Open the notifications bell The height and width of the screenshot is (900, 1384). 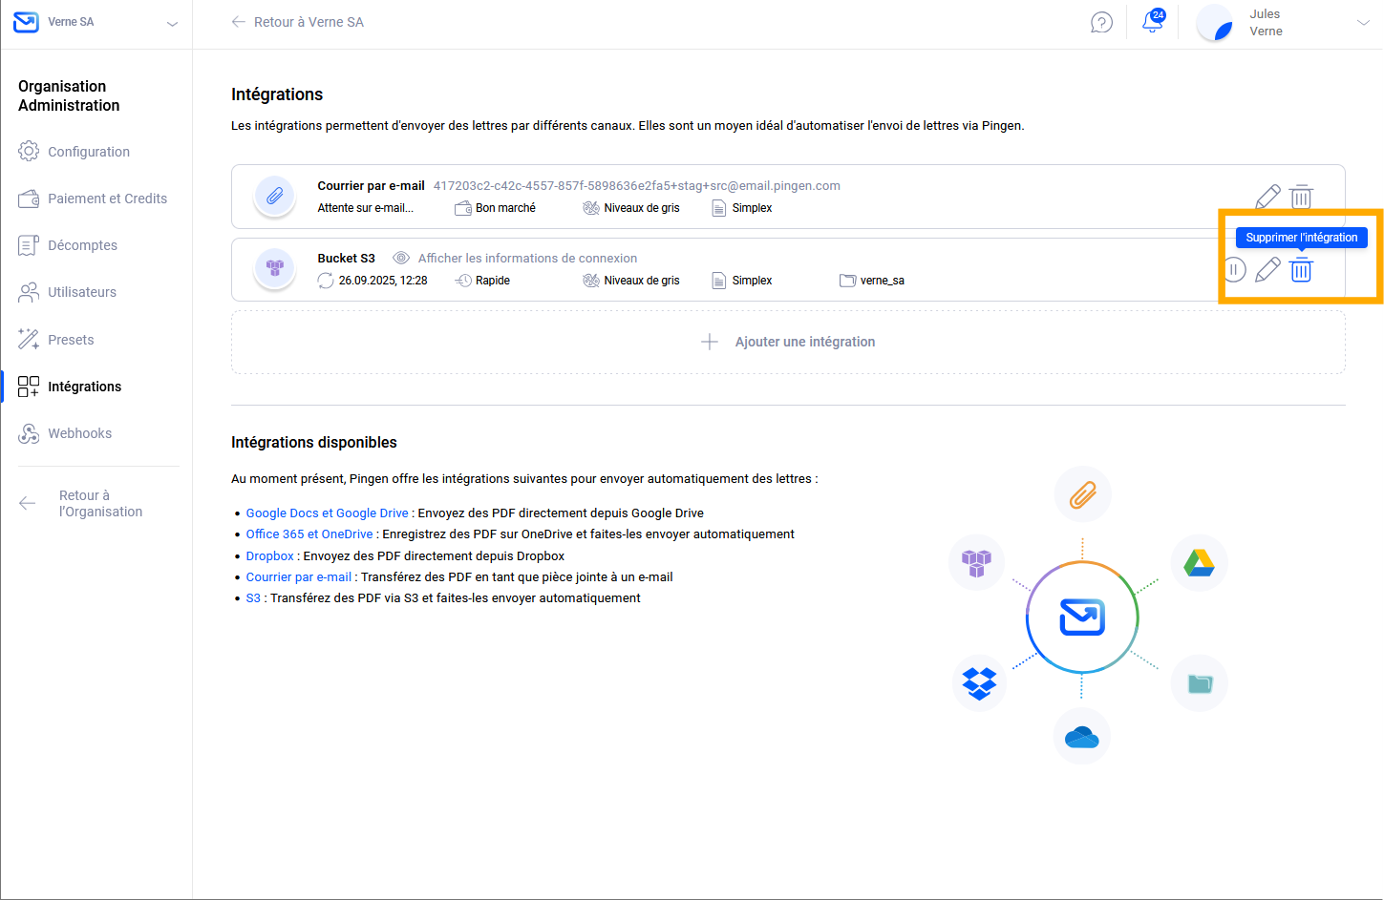tap(1153, 23)
